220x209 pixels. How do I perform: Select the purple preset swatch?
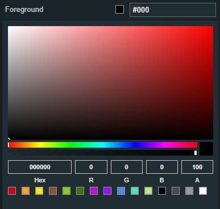click(107, 191)
